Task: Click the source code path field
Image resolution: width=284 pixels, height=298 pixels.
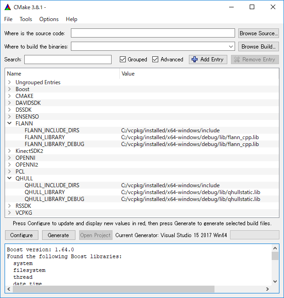Action: coord(153,33)
